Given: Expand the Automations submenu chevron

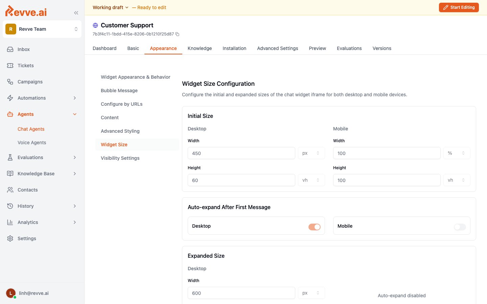Looking at the screenshot, I should click(75, 98).
